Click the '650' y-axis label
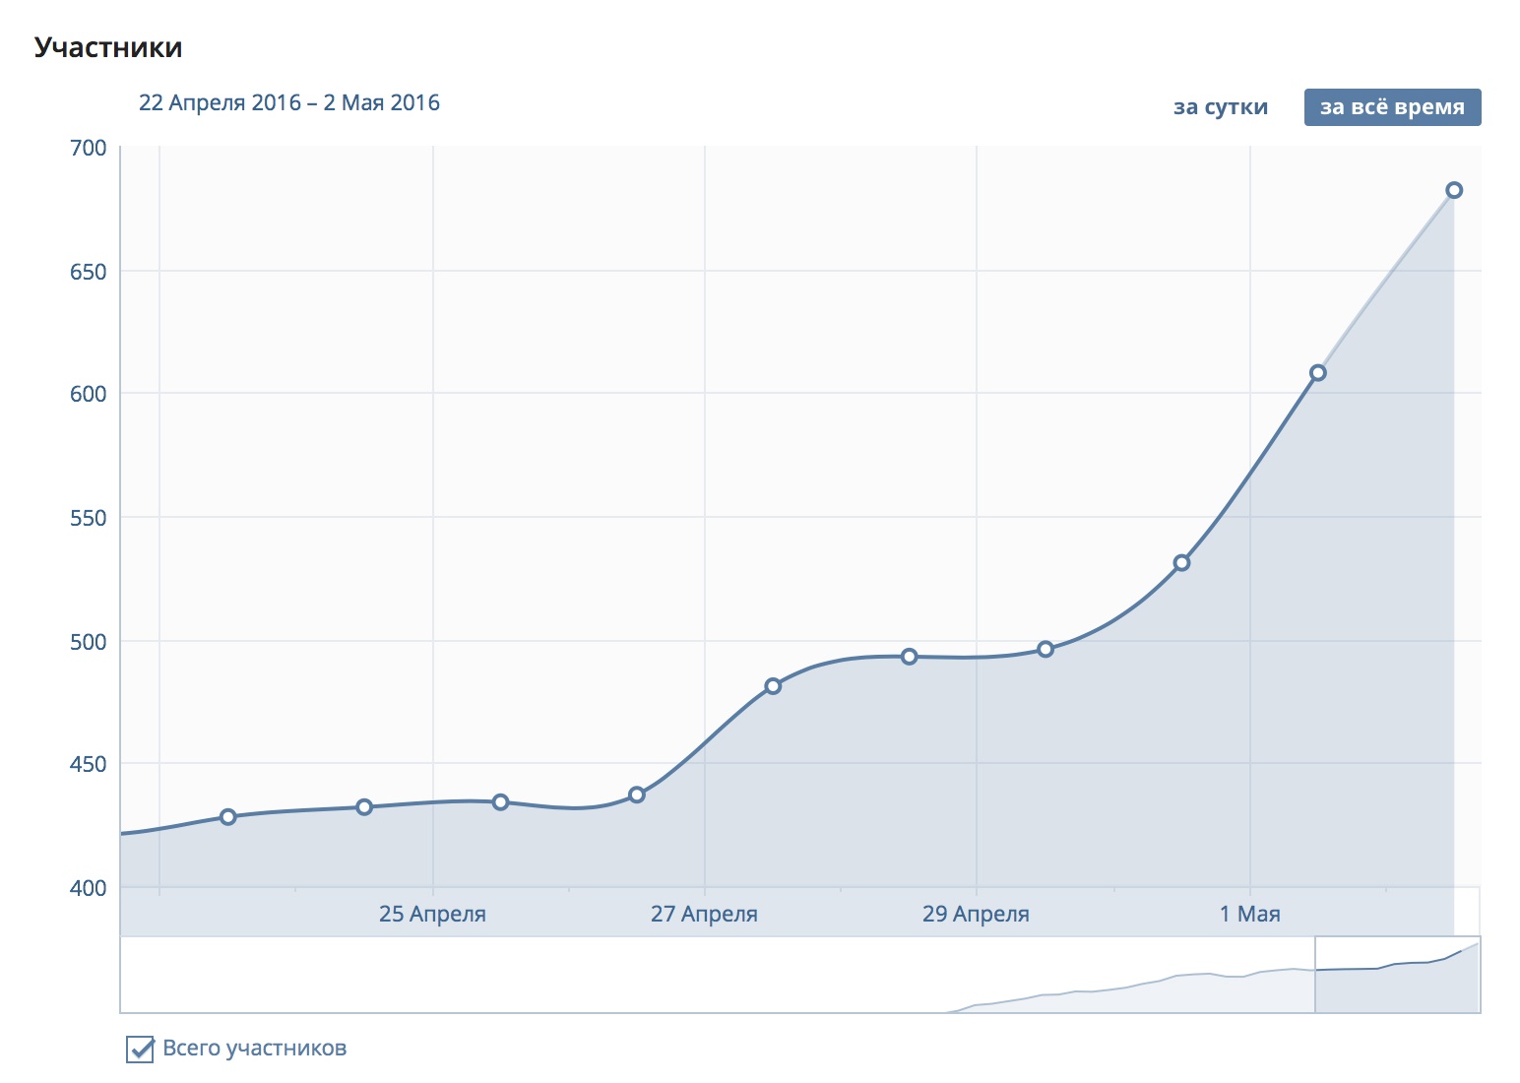1520x1083 pixels. pos(89,272)
